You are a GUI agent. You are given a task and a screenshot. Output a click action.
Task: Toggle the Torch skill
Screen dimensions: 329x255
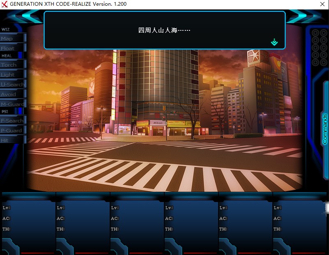pyautogui.click(x=12, y=64)
